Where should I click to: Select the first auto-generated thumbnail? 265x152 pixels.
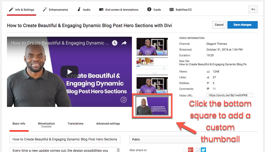152,47
